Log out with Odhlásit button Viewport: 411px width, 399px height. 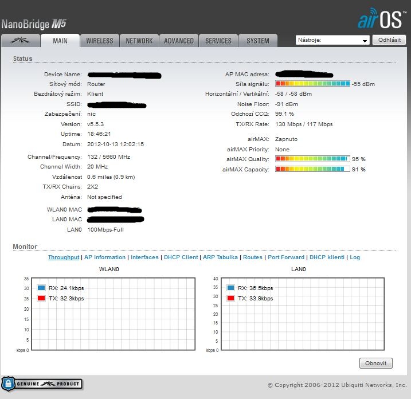pos(389,40)
